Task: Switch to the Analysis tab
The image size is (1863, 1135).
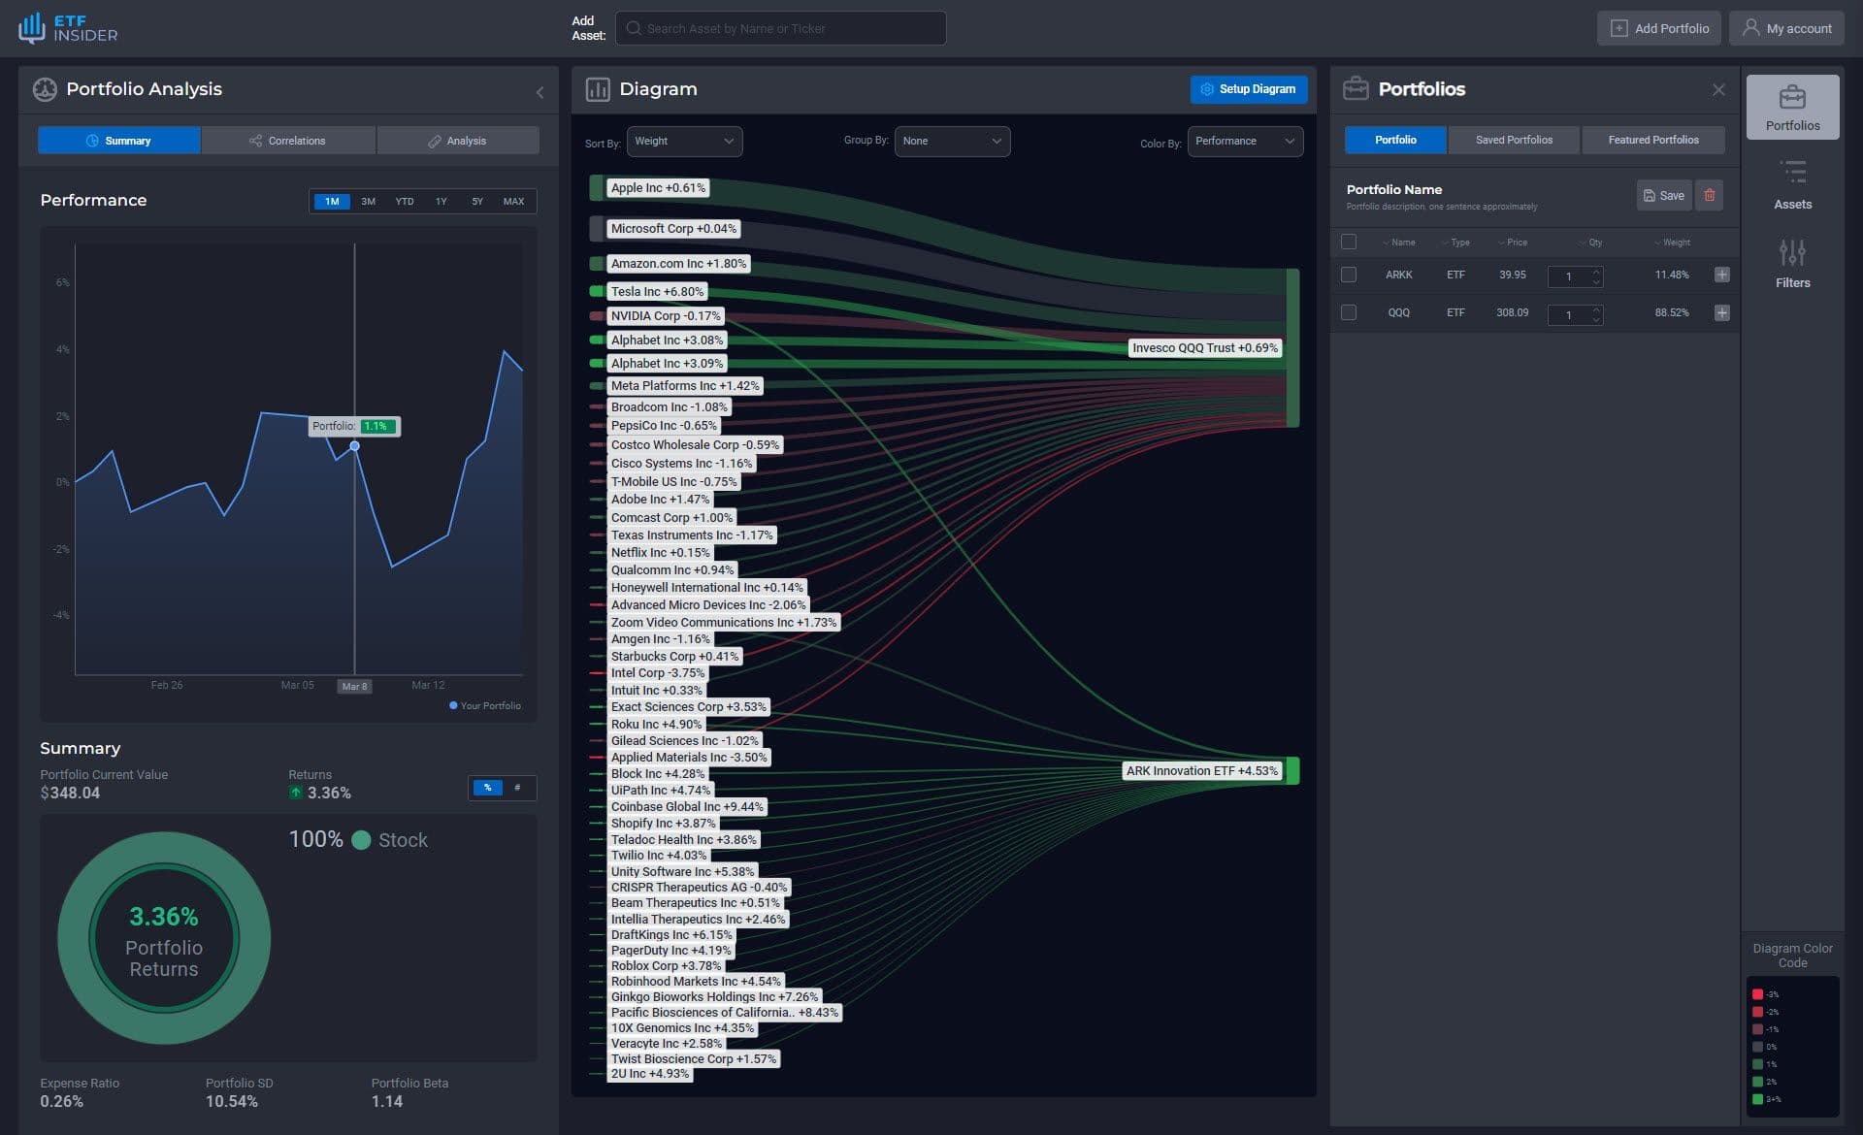Action: [x=458, y=141]
